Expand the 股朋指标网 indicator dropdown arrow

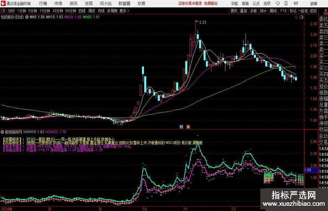pos(2,132)
